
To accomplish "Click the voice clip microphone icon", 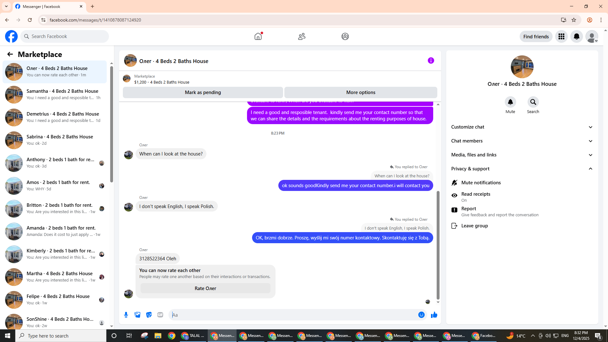I will [126, 315].
